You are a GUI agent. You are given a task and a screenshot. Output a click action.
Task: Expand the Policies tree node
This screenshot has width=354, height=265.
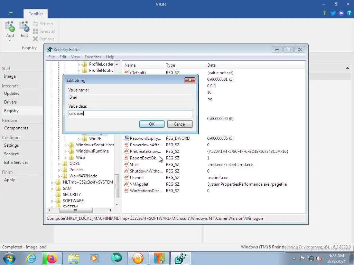[59, 170]
